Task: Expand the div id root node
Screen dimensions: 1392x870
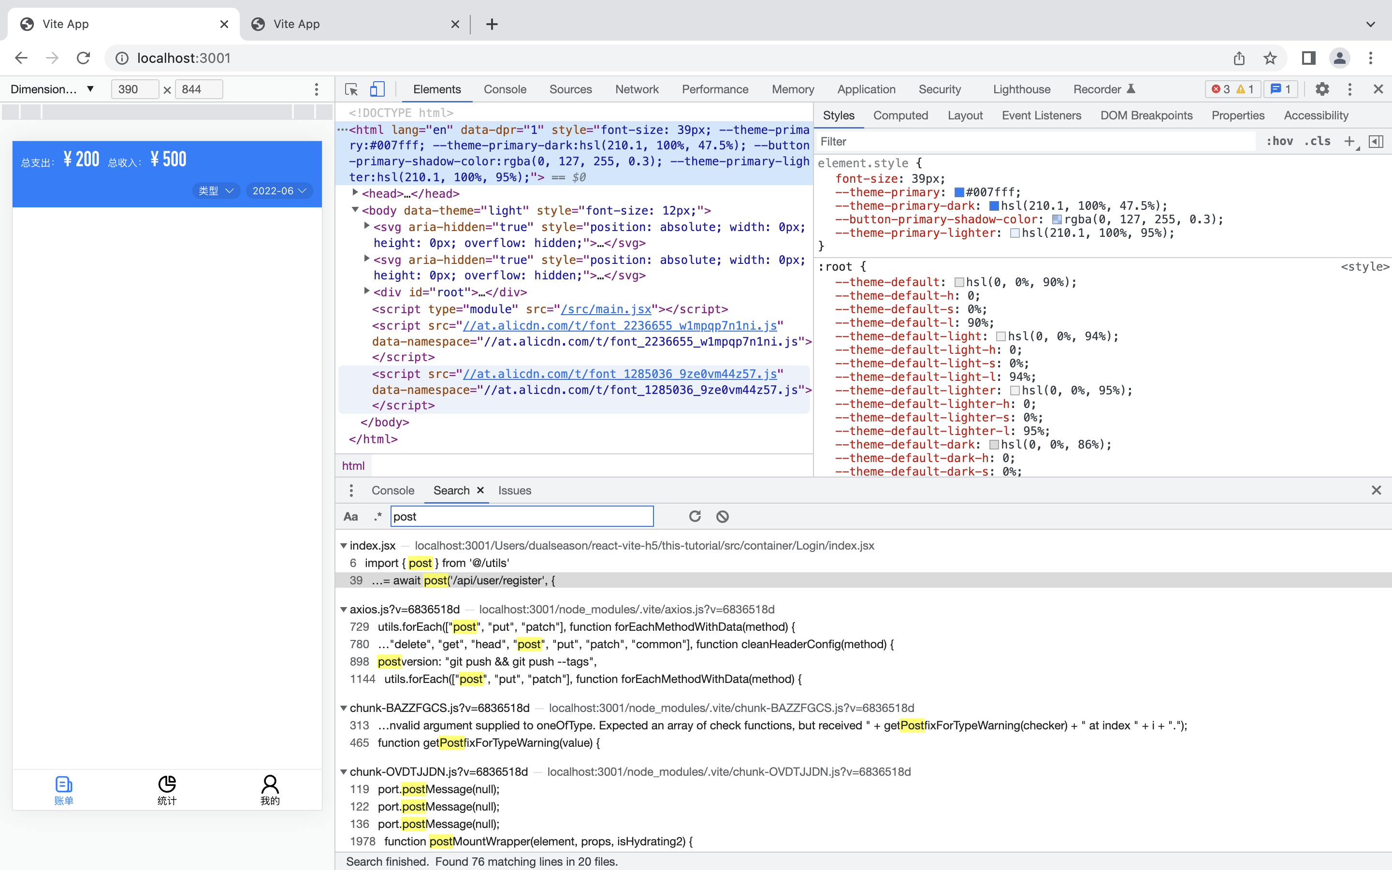Action: pos(367,292)
